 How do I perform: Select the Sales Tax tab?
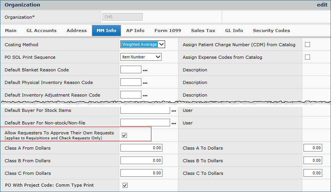click(x=203, y=31)
